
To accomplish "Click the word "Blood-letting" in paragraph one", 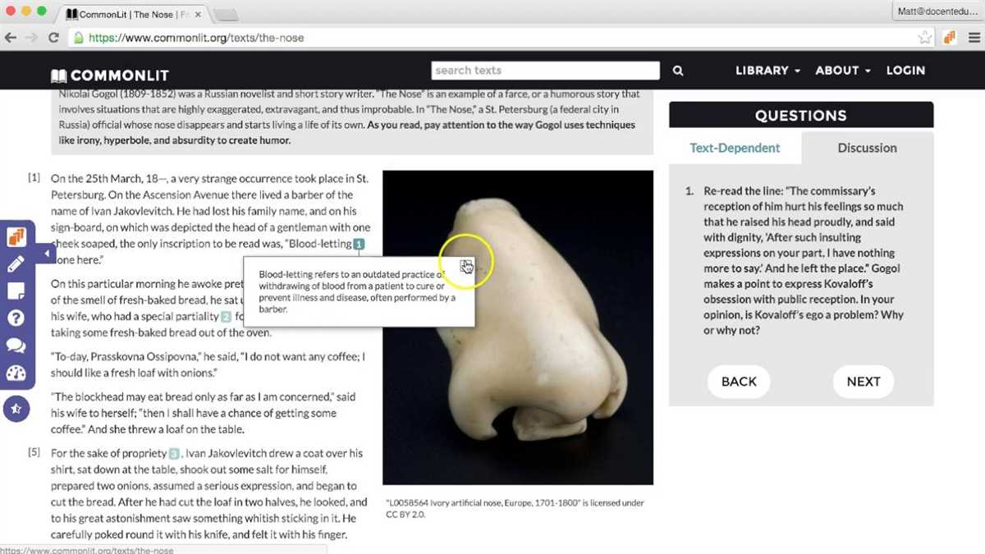I will coord(319,244).
